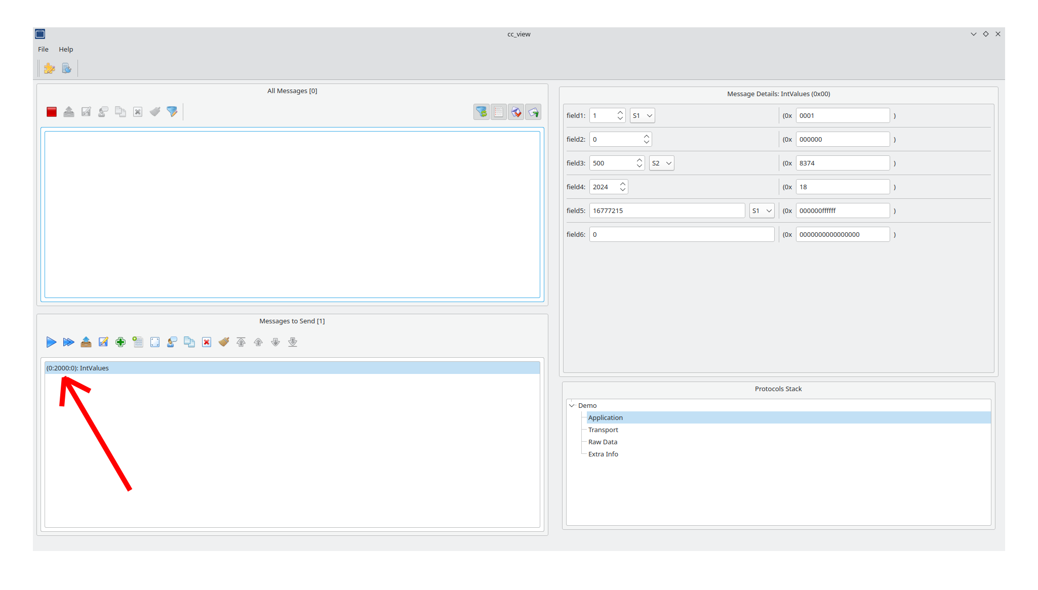Click field5 hex input showing 000000ffffff

point(843,210)
